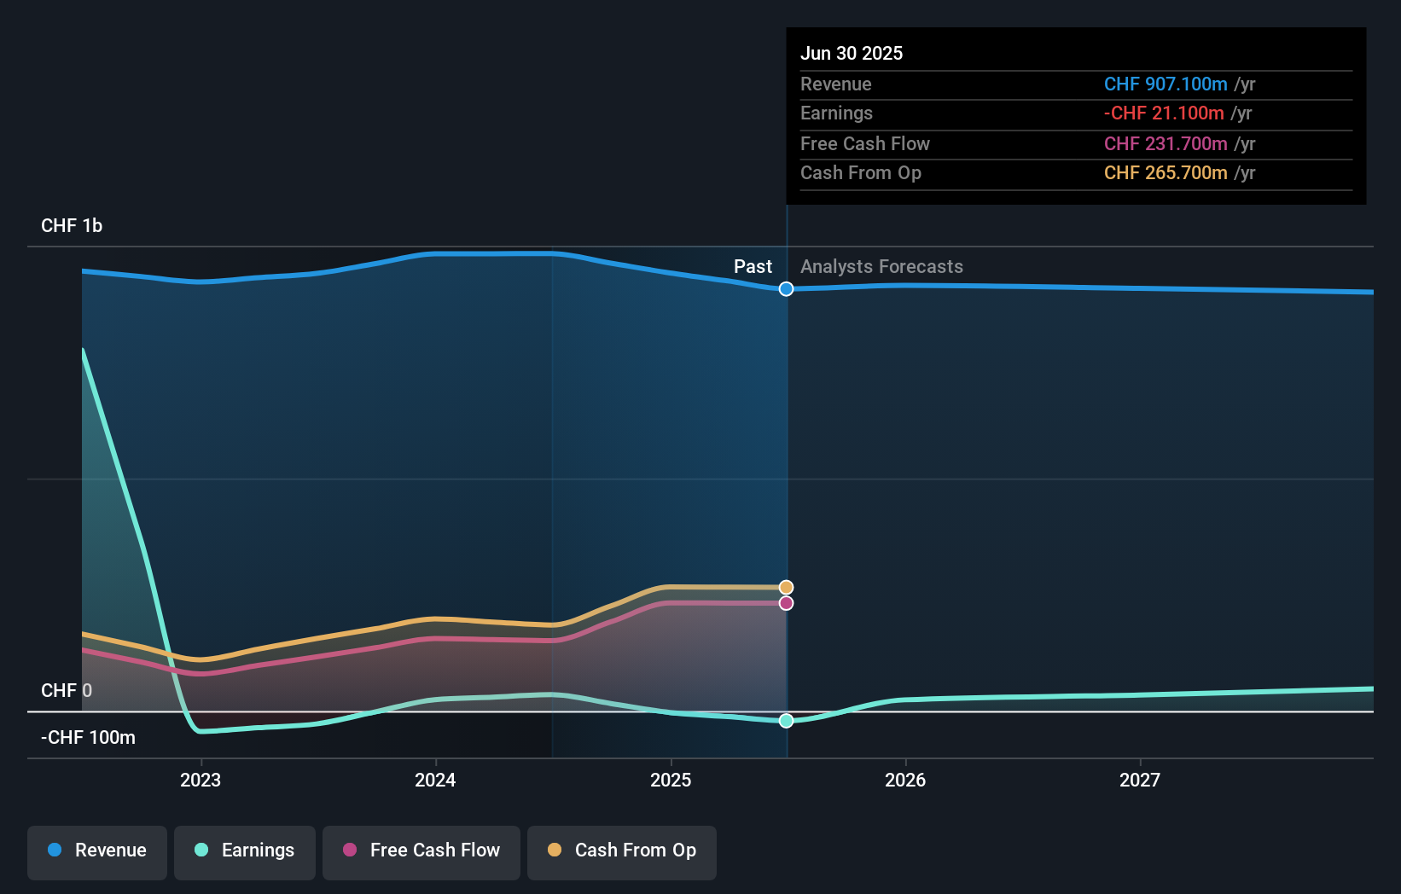Switch to the Past section of the chart

pyautogui.click(x=753, y=267)
